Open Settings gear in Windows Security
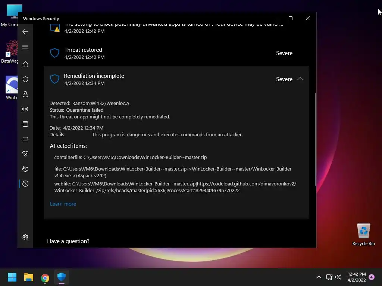The image size is (382, 286). point(25,237)
